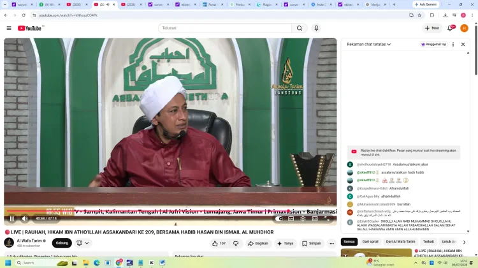Select the Semua filter chip
Viewport: 478px width, 268px height.
[349, 241]
